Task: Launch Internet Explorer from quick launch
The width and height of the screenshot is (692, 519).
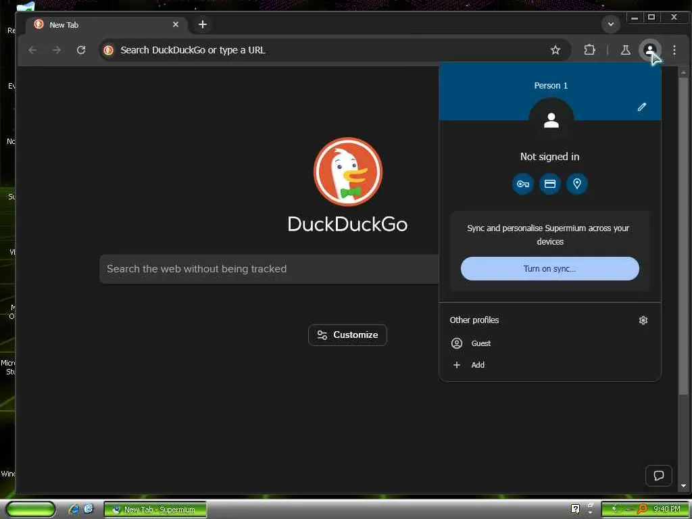Action: 74,510
